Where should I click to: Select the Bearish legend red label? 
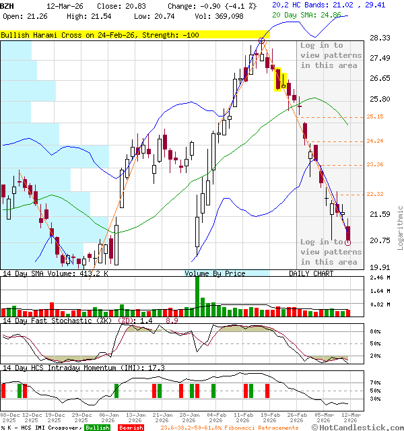click(131, 428)
